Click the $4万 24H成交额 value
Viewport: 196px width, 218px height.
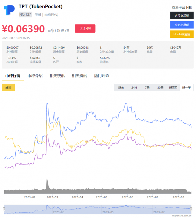click(126, 47)
